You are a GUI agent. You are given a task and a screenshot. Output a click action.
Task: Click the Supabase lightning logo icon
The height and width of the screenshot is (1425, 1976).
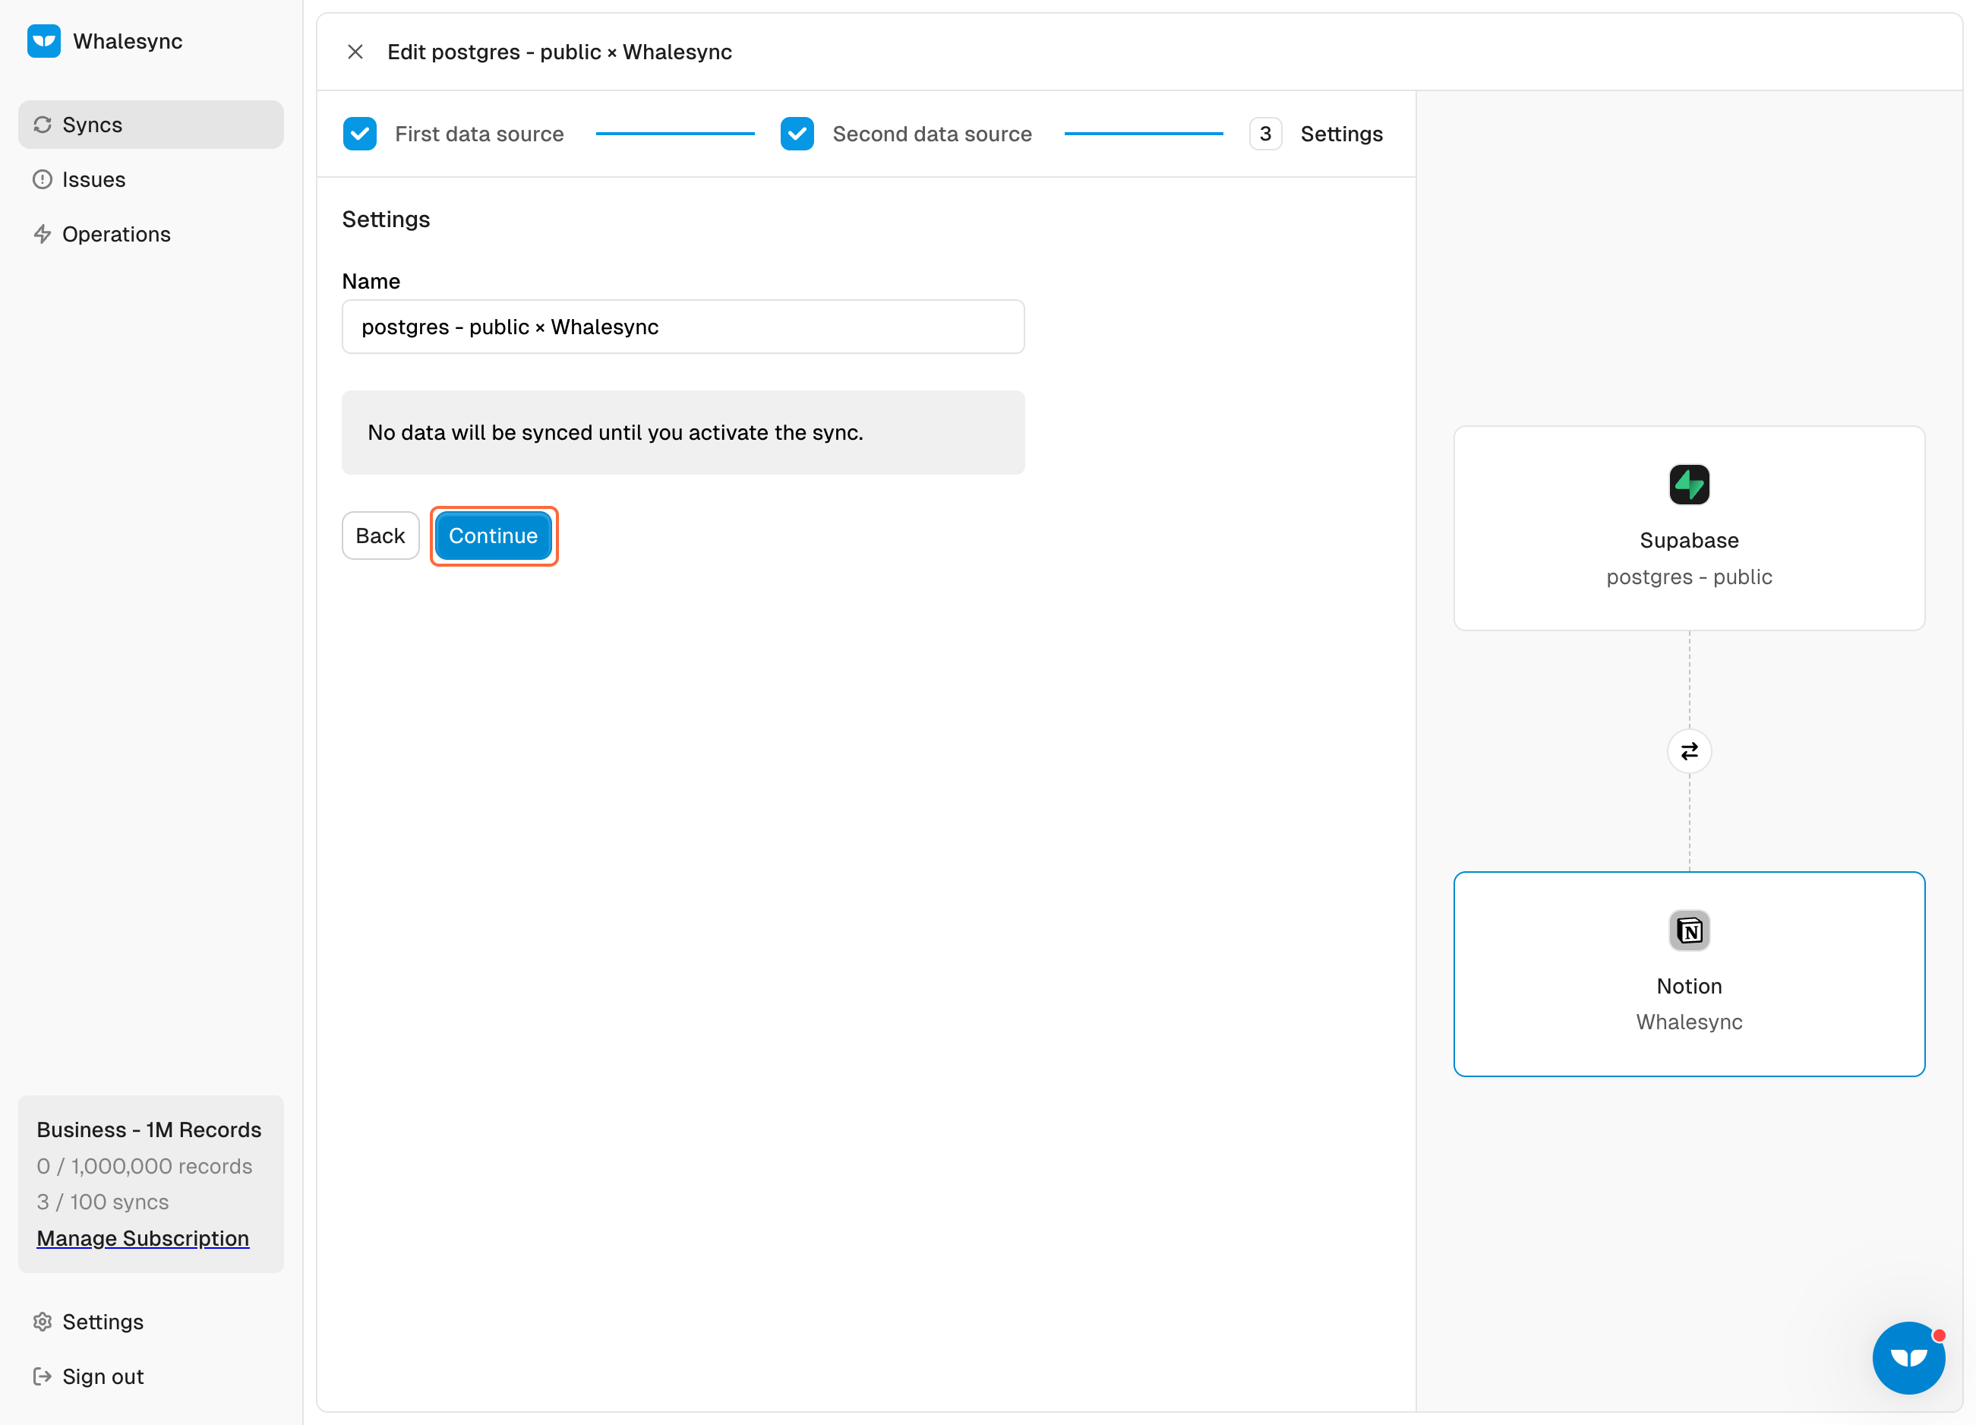pos(1688,485)
